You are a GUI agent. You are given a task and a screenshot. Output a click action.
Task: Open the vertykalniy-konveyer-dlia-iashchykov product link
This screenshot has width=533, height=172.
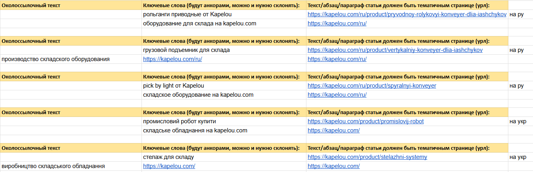pos(395,50)
